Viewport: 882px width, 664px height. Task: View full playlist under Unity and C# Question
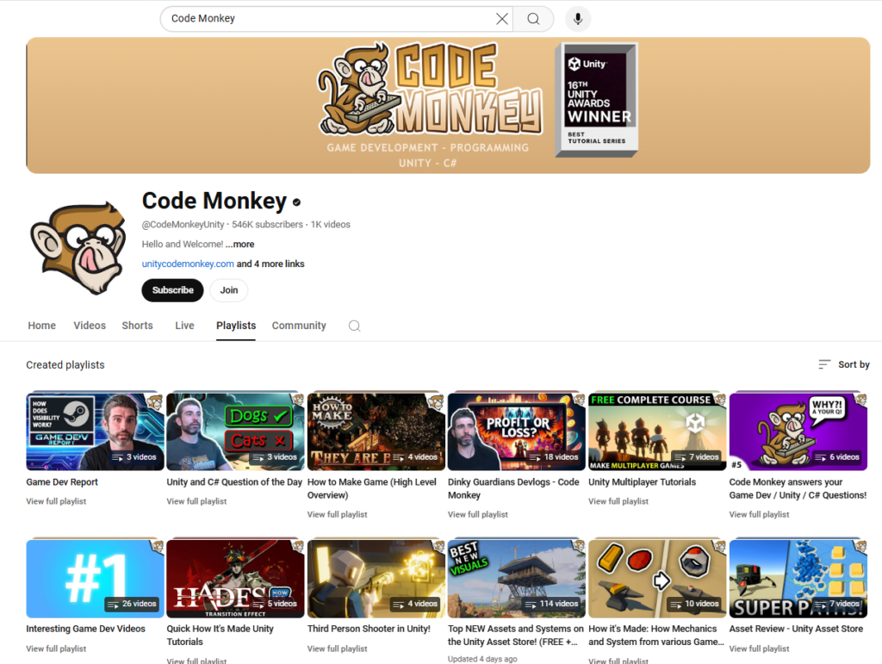pyautogui.click(x=196, y=501)
